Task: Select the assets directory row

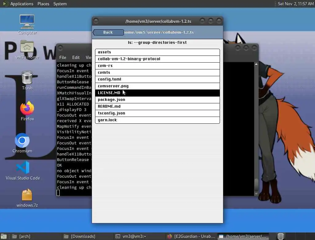Action: [157, 52]
